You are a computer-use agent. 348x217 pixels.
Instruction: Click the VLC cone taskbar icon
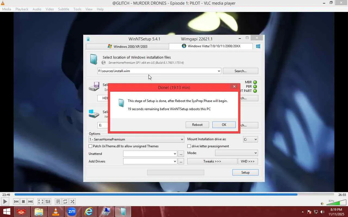[55, 212]
